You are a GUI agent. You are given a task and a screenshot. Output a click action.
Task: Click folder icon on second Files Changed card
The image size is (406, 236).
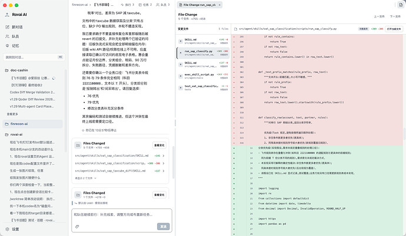[x=78, y=195]
